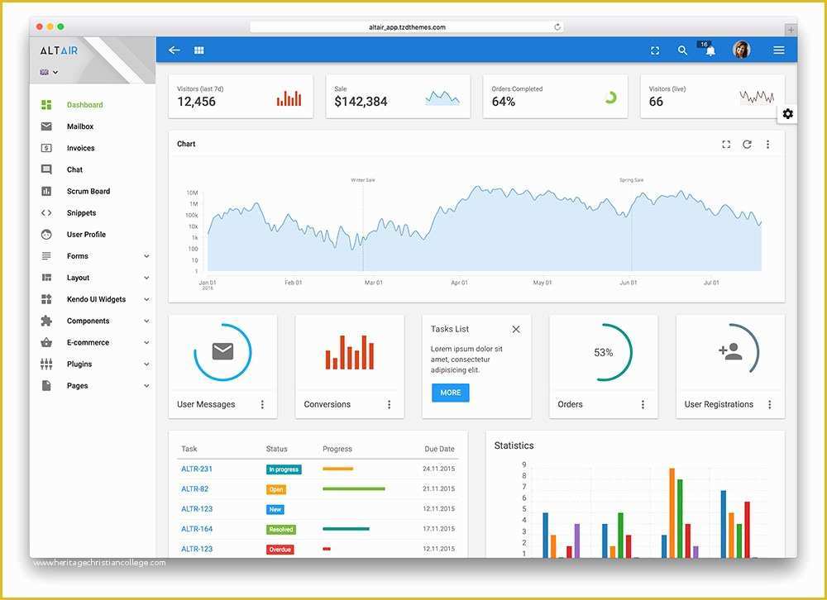This screenshot has height=600, width=827.
Task: Expand the Chart card to fullscreen
Action: click(x=726, y=145)
